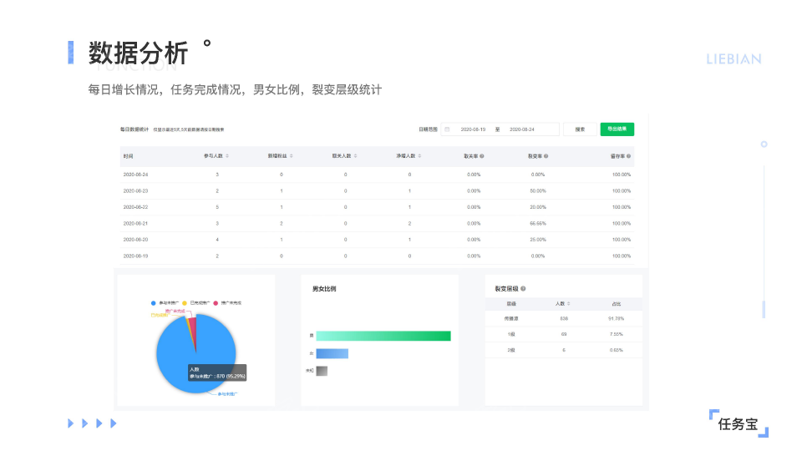The height and width of the screenshot is (451, 802).
Task: Select the 2020-08-21 table row
Action: [x=376, y=224]
